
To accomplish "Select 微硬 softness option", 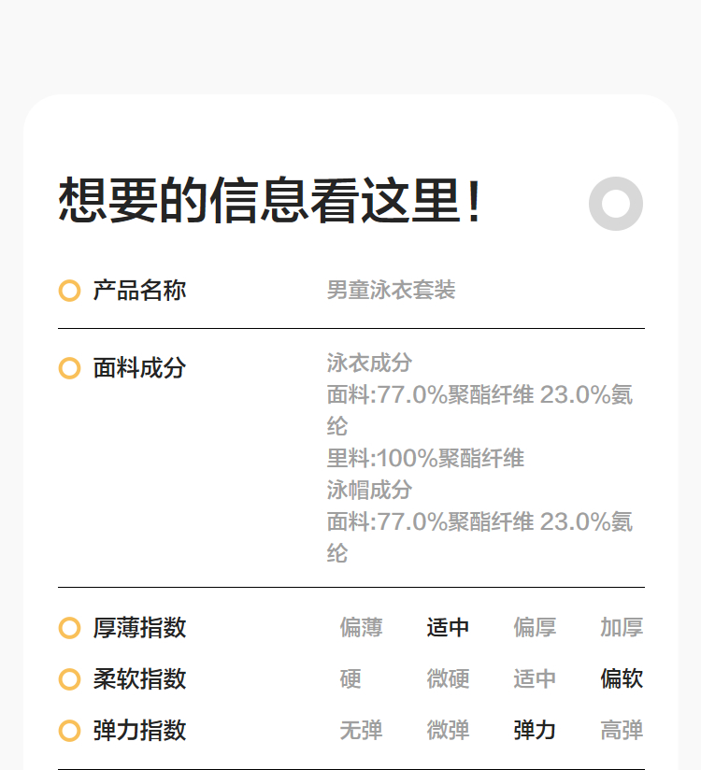I will click(x=448, y=679).
